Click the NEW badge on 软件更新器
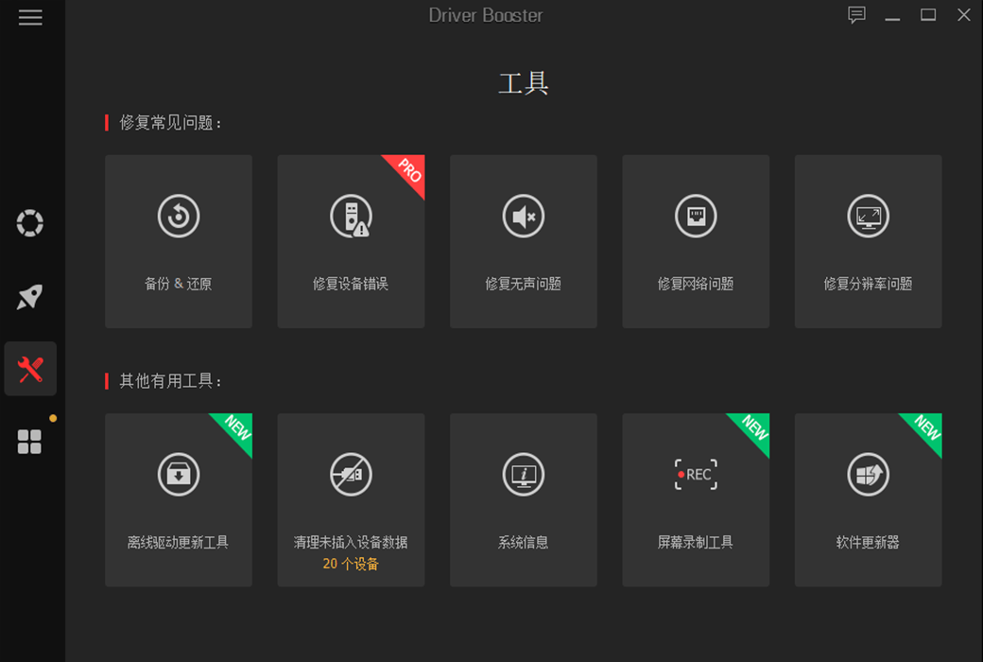This screenshot has width=983, height=662. pos(926,428)
